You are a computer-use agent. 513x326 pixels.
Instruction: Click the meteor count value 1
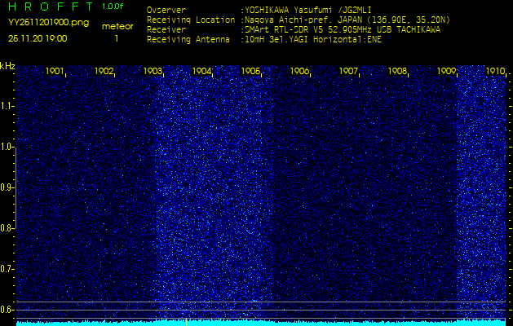coord(117,38)
